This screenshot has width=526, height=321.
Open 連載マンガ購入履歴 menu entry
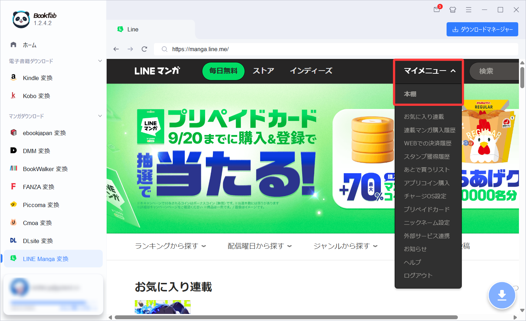(x=430, y=130)
